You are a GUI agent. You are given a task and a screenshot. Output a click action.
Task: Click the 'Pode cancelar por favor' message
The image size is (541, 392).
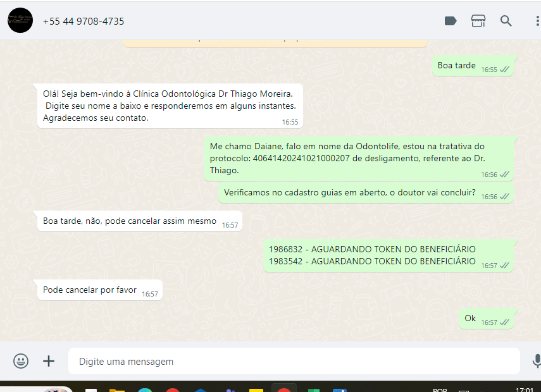click(100, 290)
